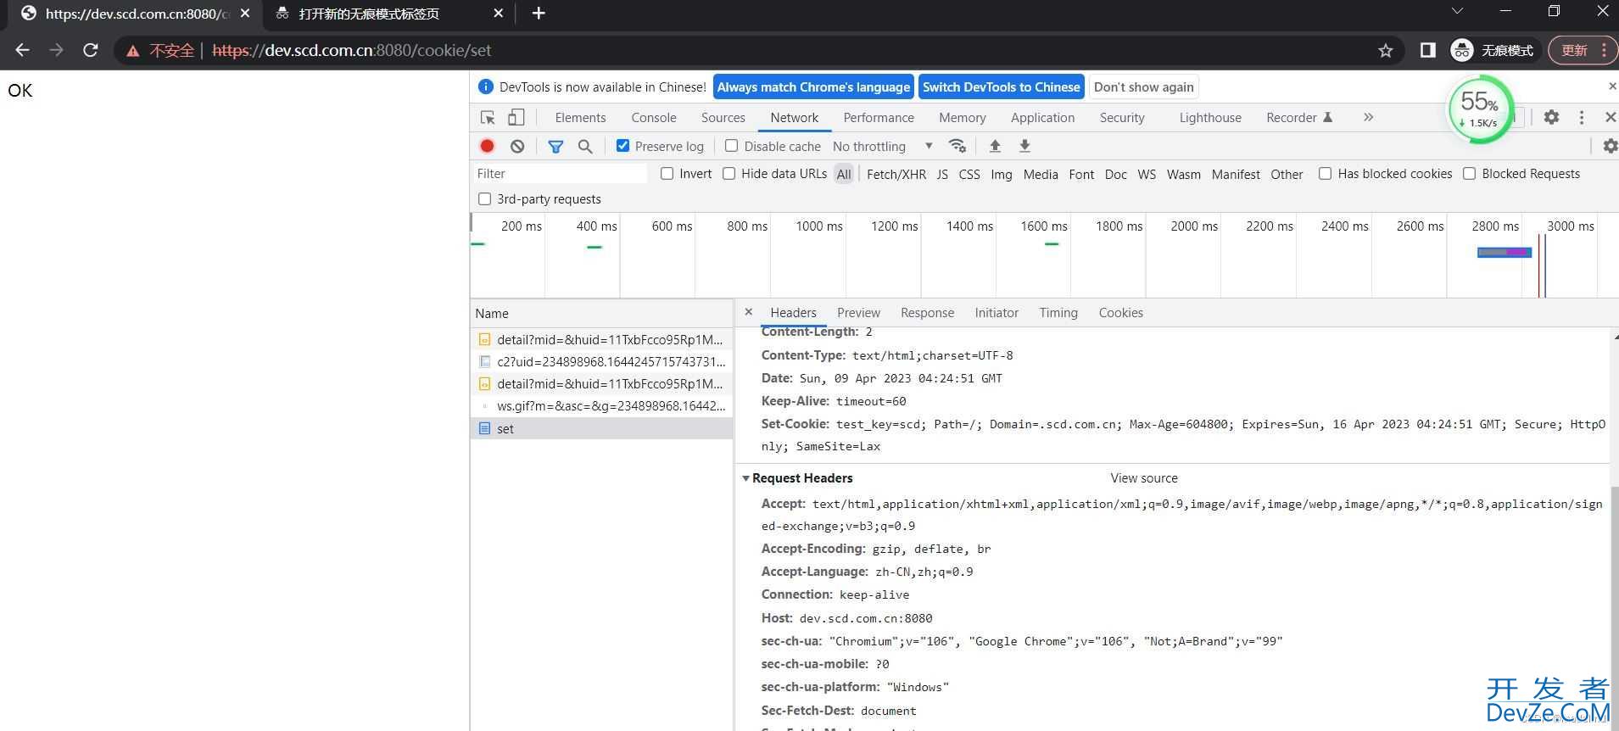
Task: Open a new browser tab
Action: (x=539, y=13)
